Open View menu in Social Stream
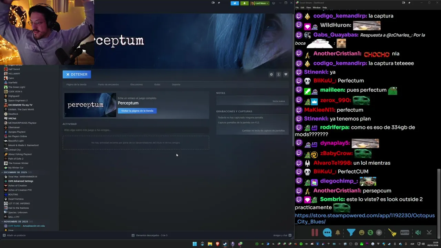Viewport: 441px width, 248px height. (x=308, y=8)
